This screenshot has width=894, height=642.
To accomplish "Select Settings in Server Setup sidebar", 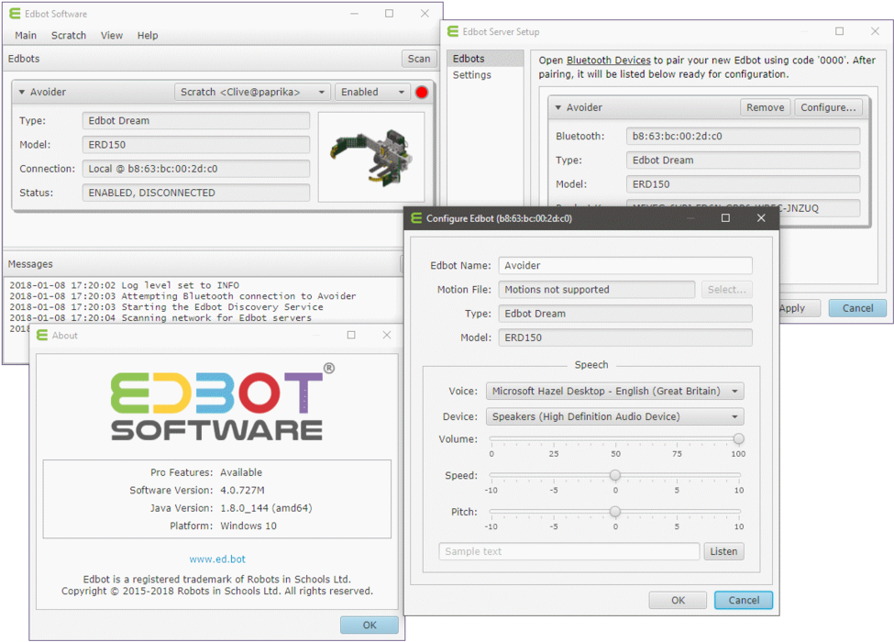I will point(485,74).
